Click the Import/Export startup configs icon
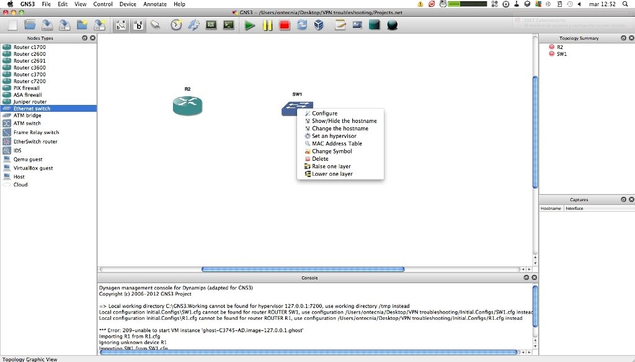Screen dimensions: 635x362 click(x=193, y=25)
